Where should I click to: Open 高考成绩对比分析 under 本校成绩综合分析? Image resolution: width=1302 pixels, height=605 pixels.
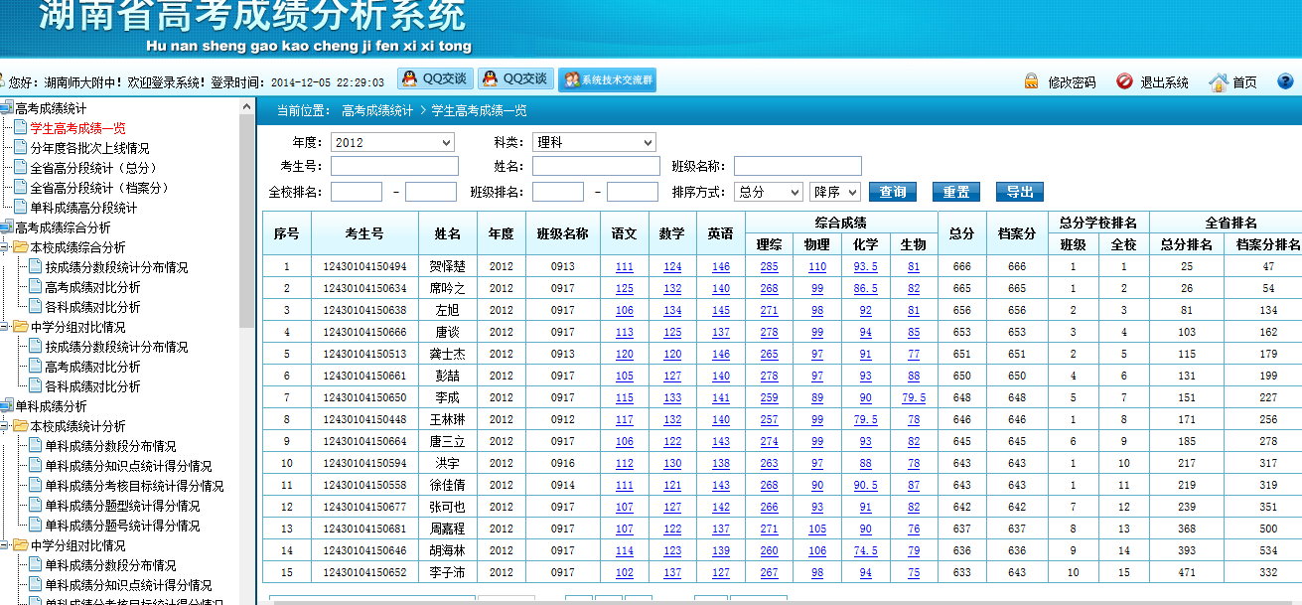click(92, 287)
